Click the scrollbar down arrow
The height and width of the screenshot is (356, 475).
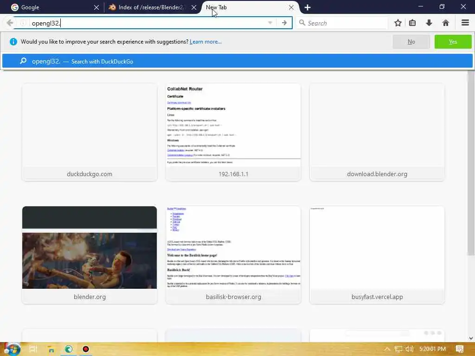click(471, 338)
